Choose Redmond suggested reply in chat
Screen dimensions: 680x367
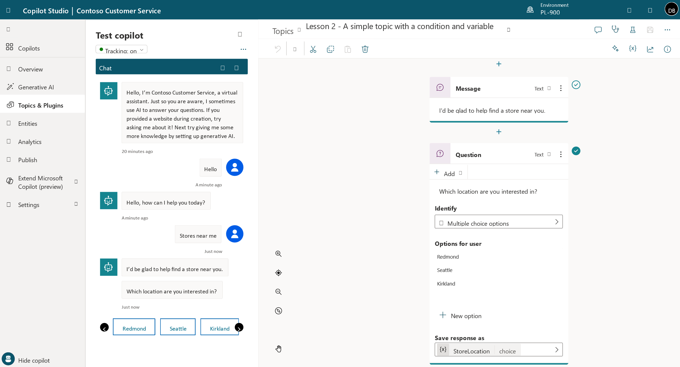pos(134,327)
